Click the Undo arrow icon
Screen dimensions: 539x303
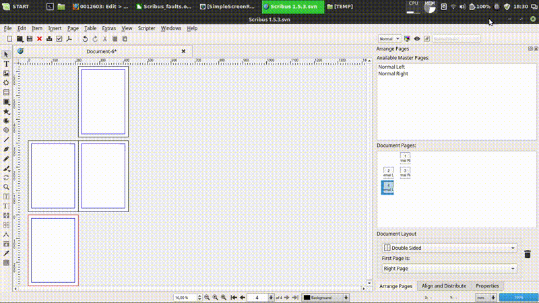[85, 39]
